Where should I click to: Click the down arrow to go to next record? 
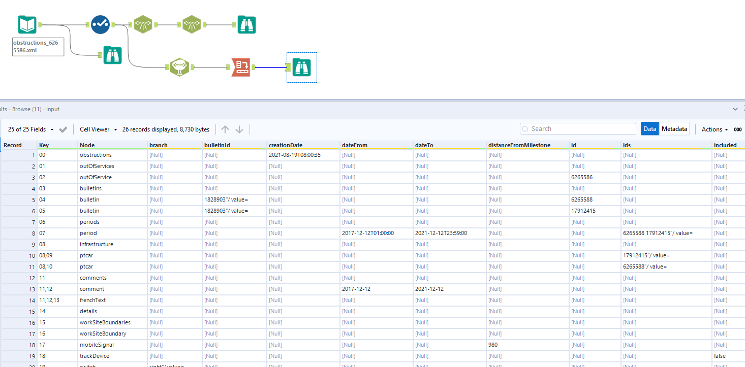click(239, 129)
